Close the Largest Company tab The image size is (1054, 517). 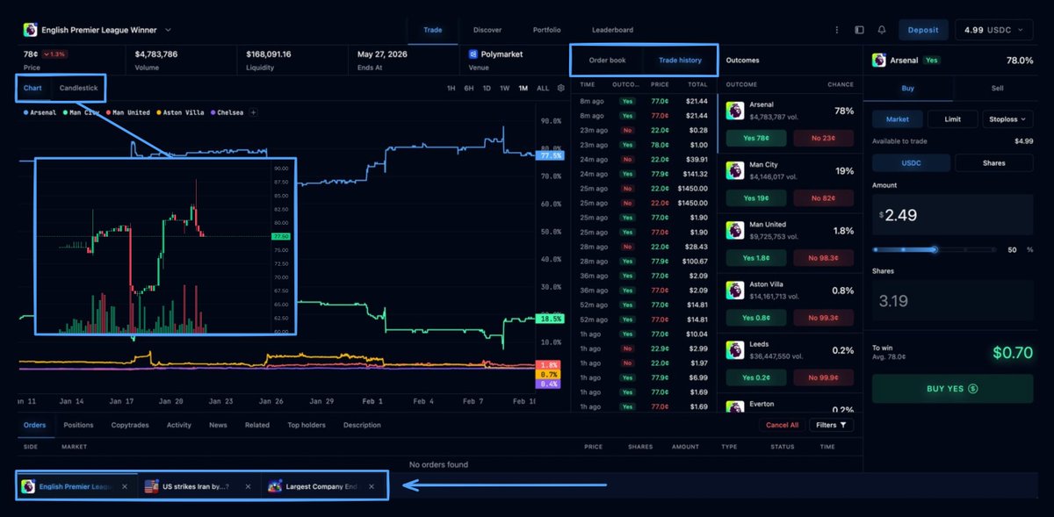(x=372, y=486)
